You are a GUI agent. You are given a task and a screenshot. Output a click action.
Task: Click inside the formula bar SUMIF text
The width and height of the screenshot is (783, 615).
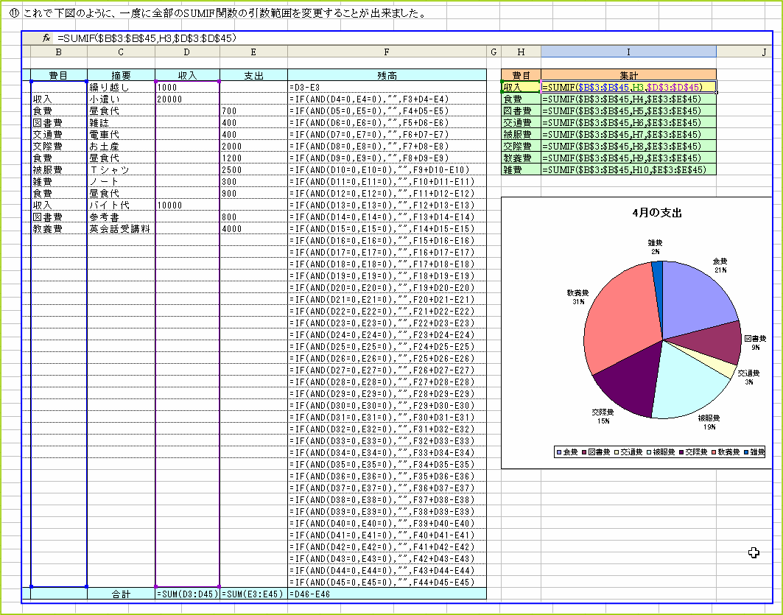point(147,38)
